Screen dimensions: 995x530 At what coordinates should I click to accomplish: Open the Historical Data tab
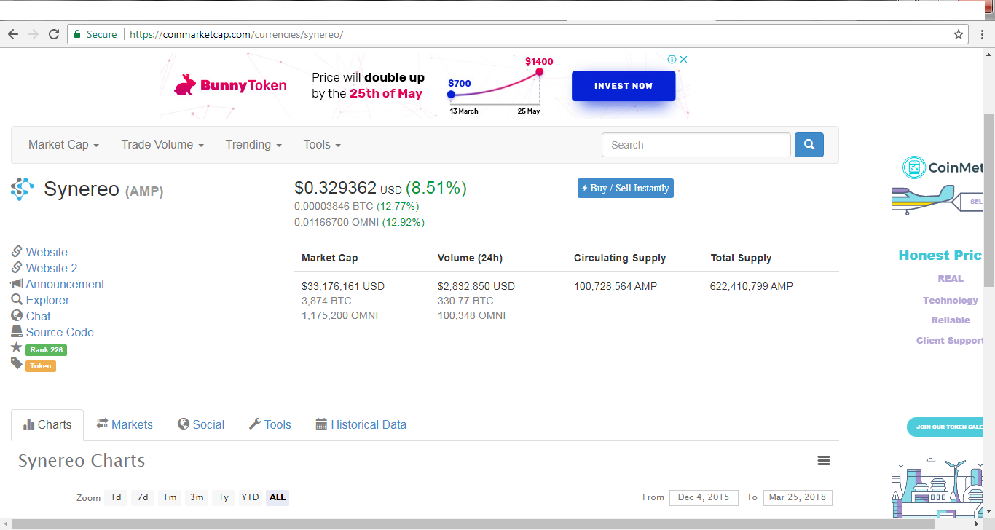(361, 424)
